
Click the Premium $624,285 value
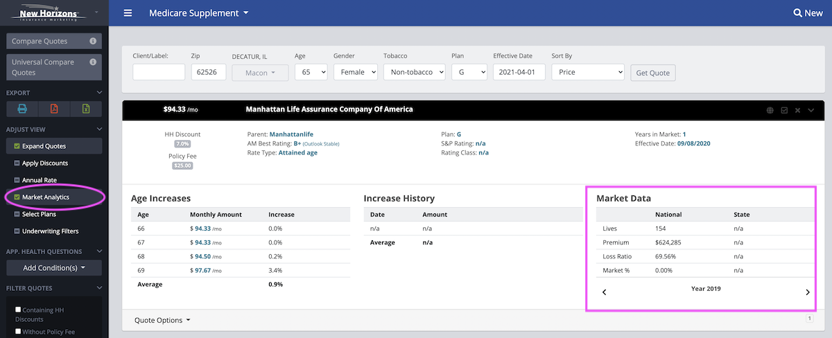tap(669, 242)
